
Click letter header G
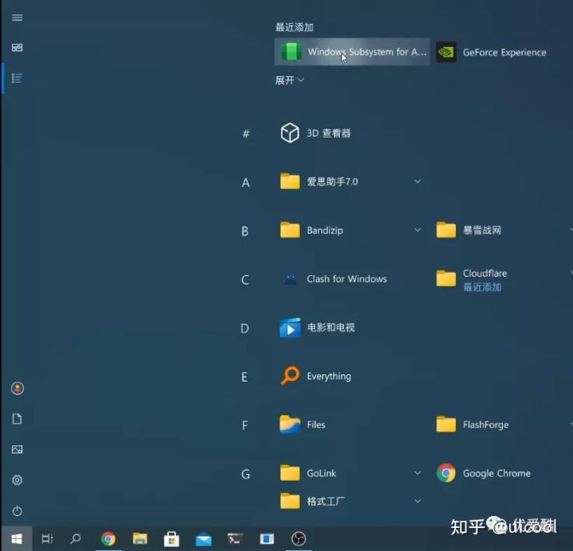pos(245,475)
